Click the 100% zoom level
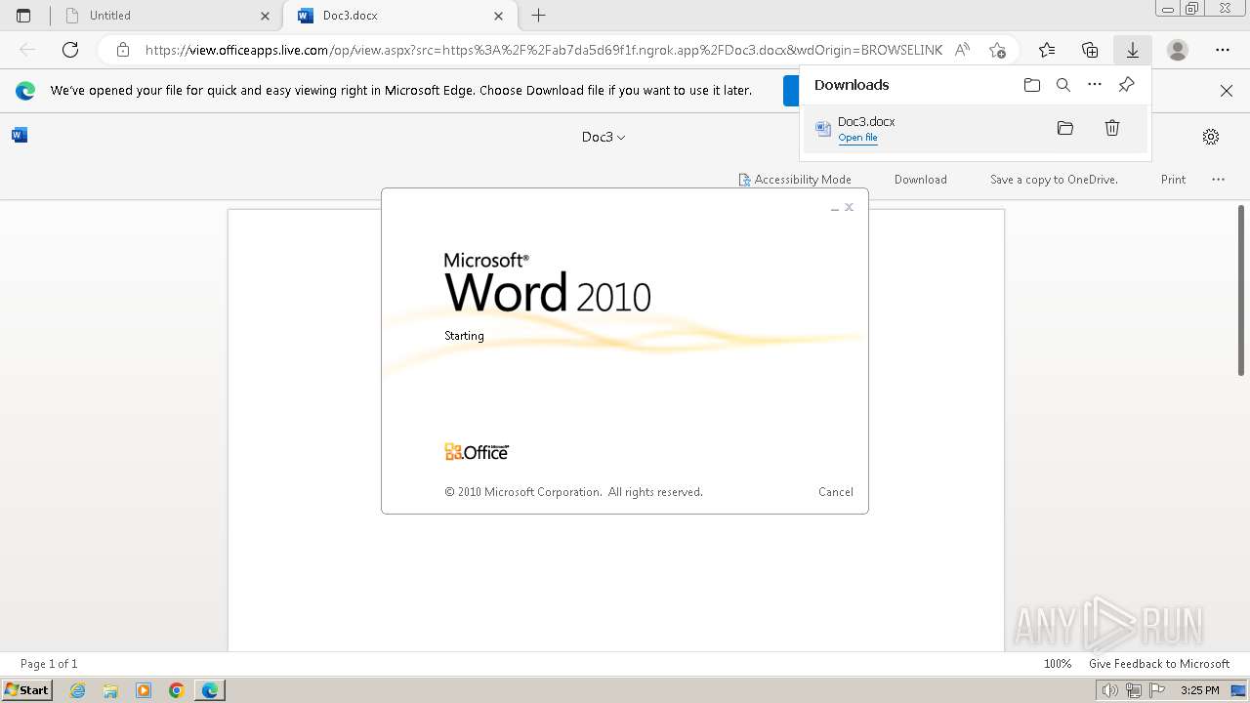This screenshot has height=703, width=1250. [x=1058, y=664]
